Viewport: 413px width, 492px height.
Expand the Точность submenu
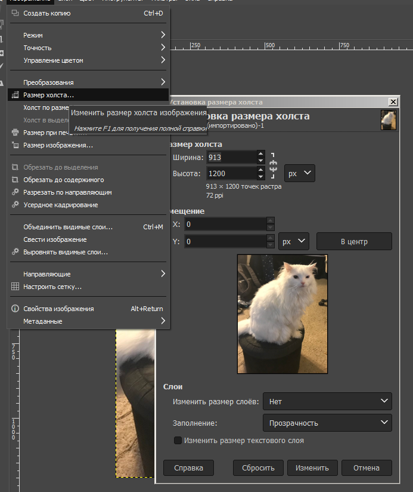[88, 48]
